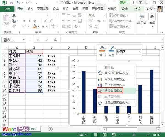Click the Fill (填充) paint bucket icon
Viewport: 165px width, 137px height.
(102, 50)
